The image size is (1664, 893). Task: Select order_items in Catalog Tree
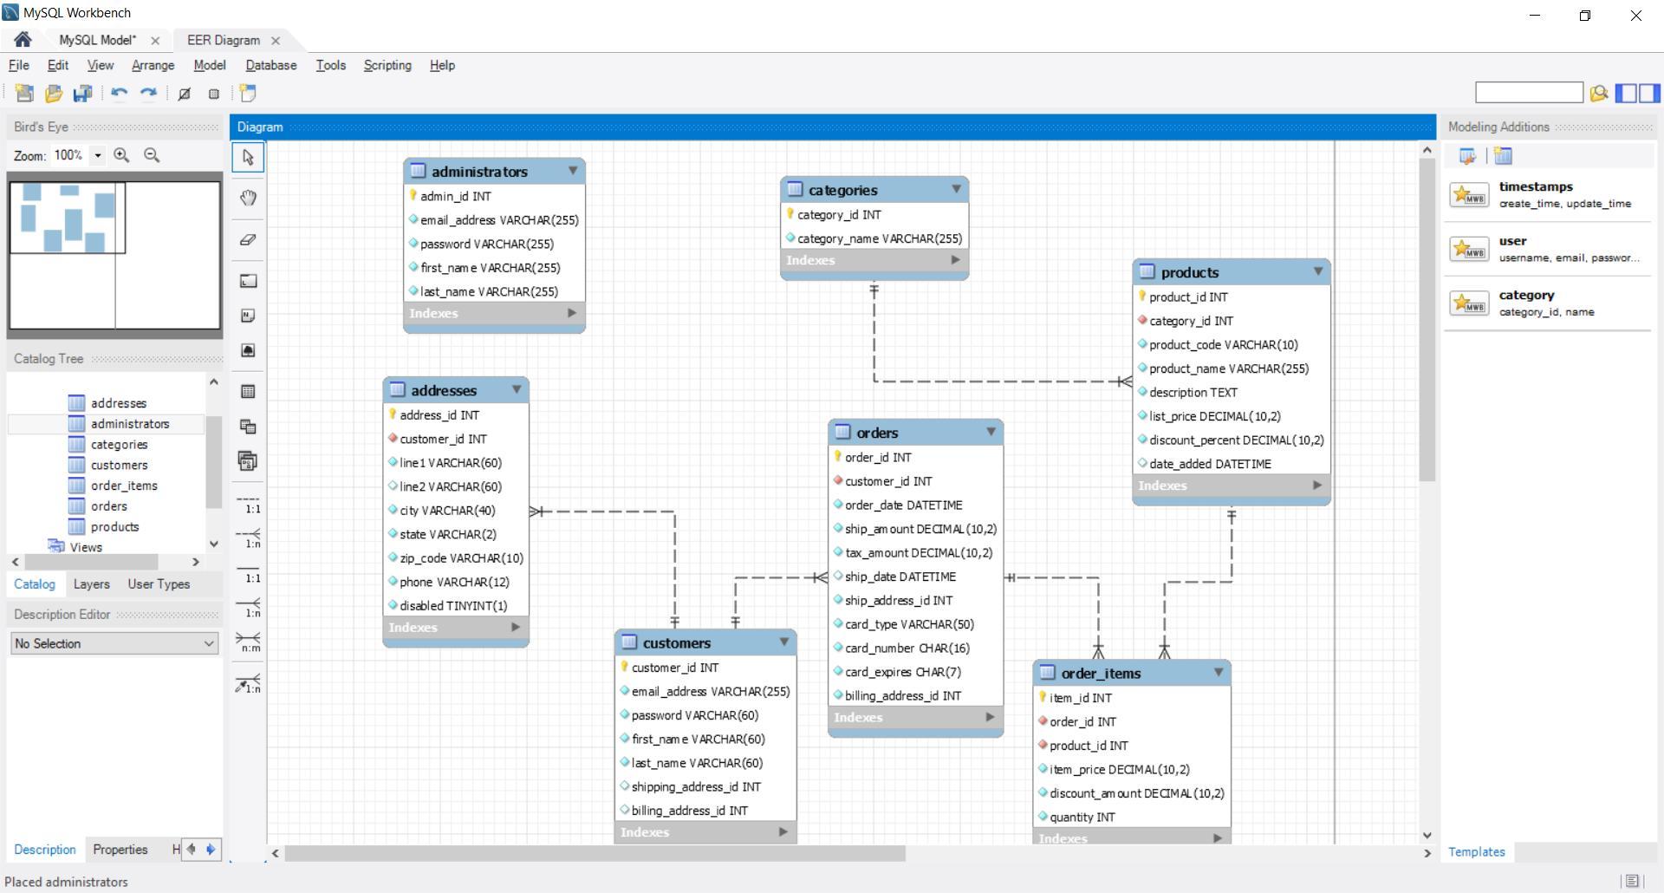tap(124, 486)
